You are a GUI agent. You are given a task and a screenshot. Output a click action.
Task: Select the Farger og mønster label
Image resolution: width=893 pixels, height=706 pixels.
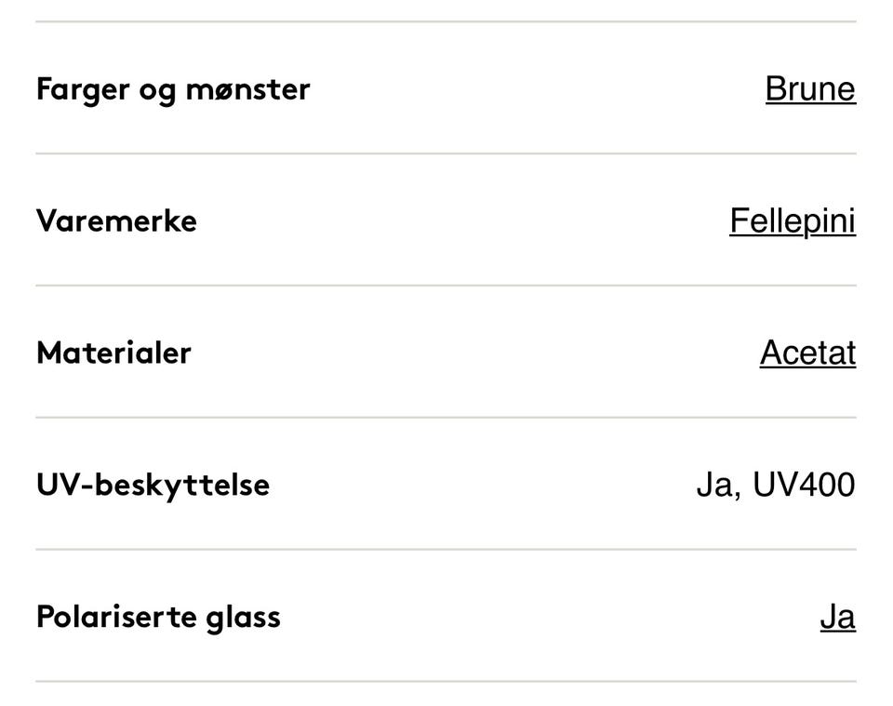pyautogui.click(x=172, y=88)
